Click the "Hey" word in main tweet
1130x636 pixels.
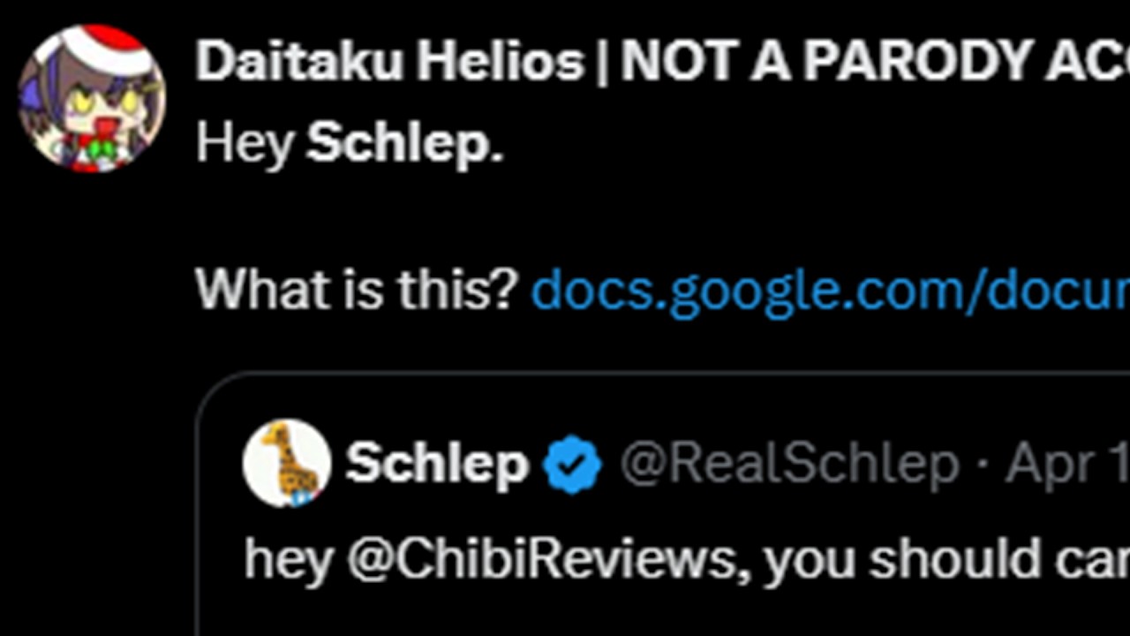click(244, 142)
